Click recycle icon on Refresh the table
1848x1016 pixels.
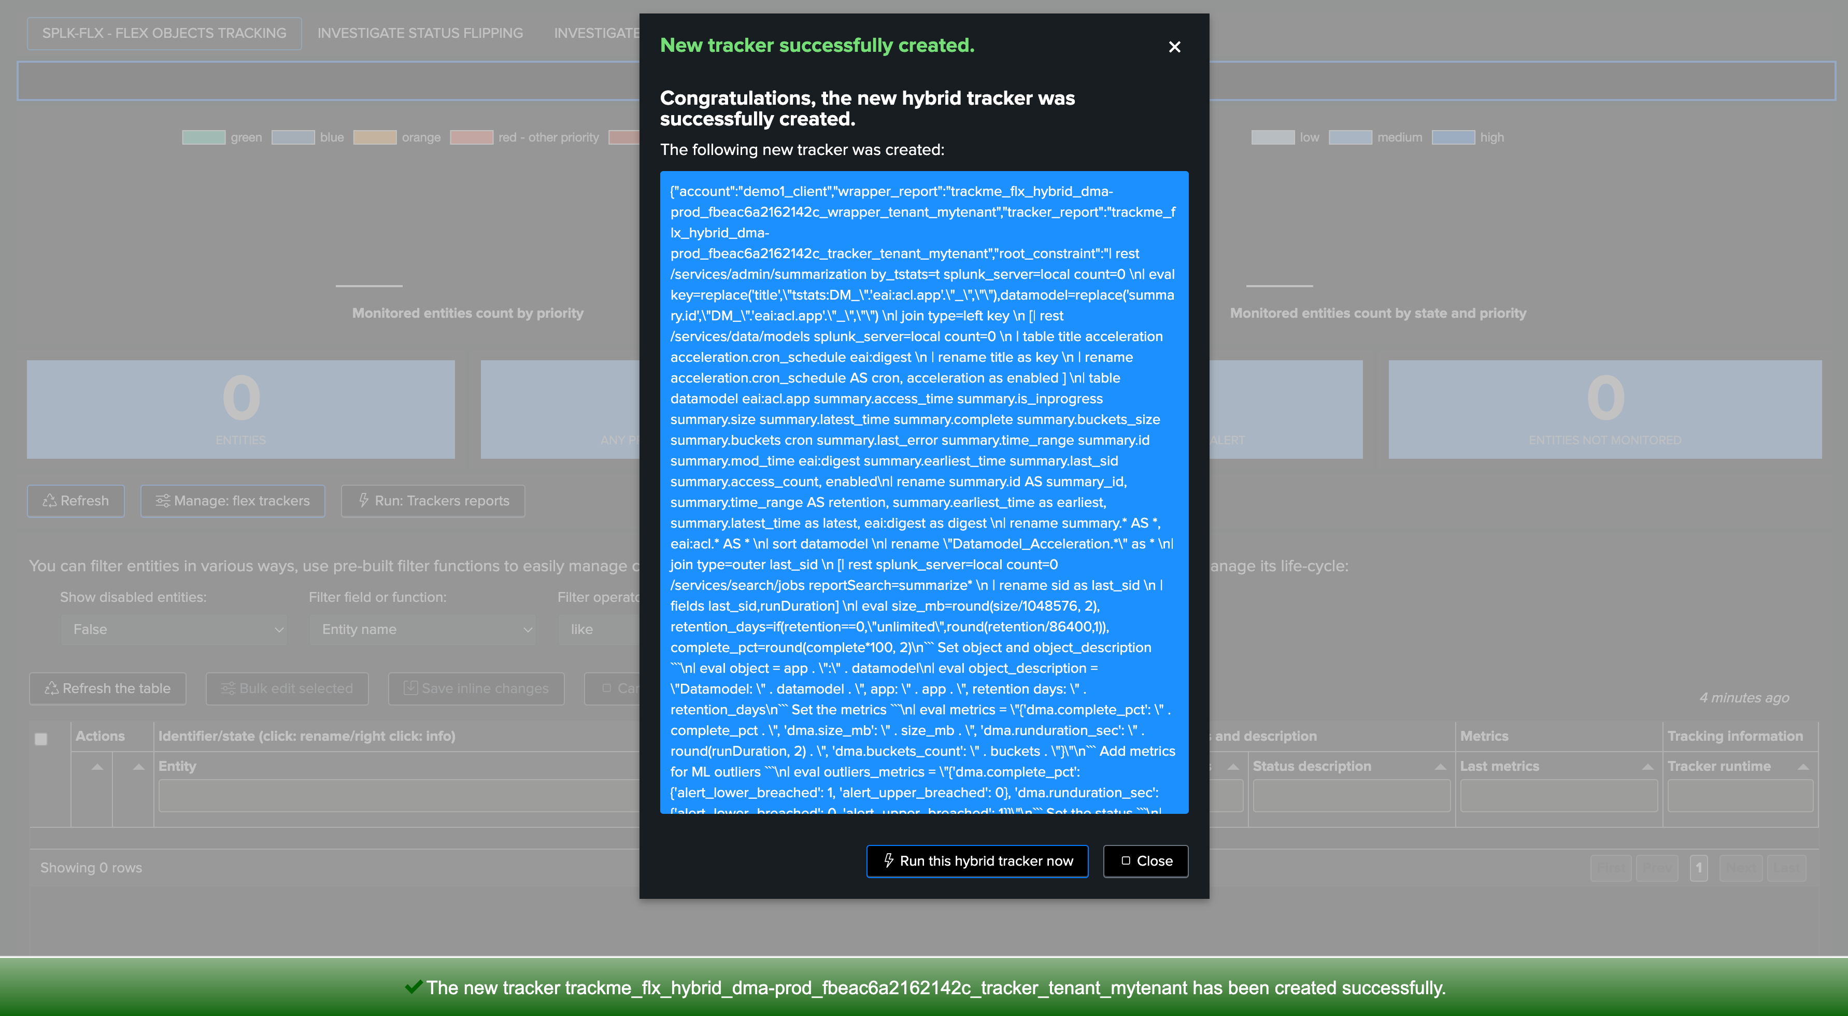(52, 688)
